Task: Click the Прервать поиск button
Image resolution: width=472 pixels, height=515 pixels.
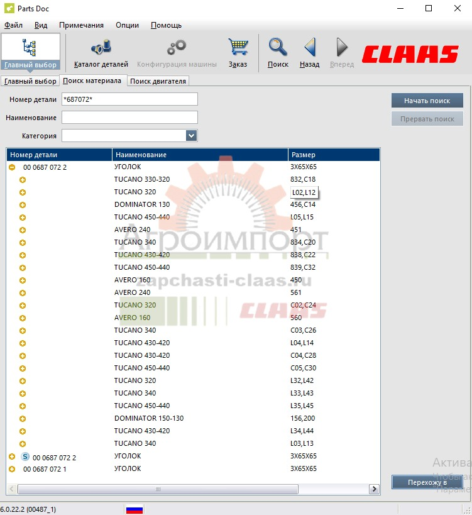Action: [427, 119]
